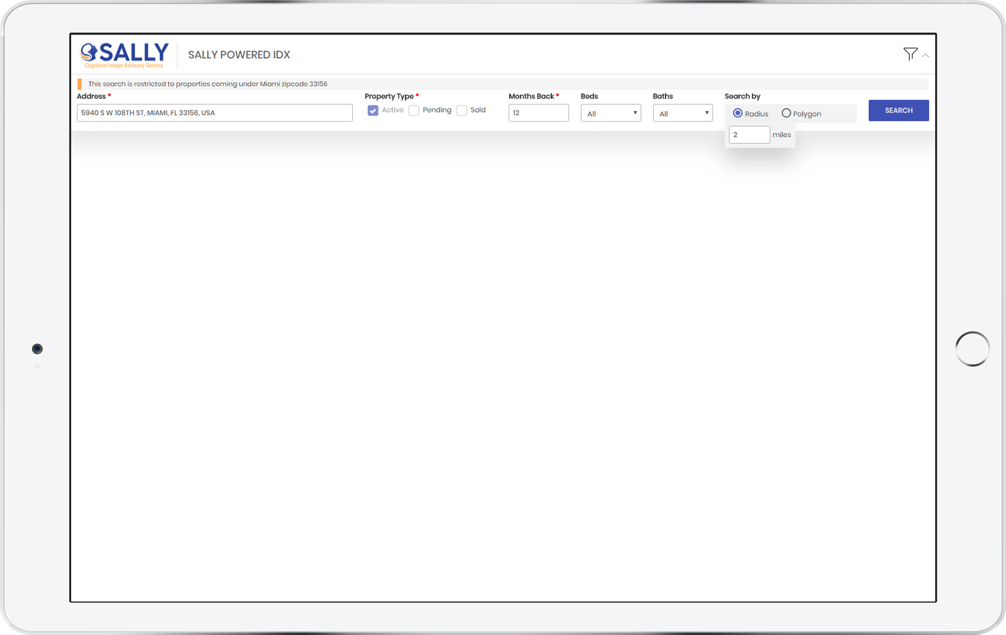Click the blue SEARCH button
Image resolution: width=1006 pixels, height=635 pixels.
898,110
